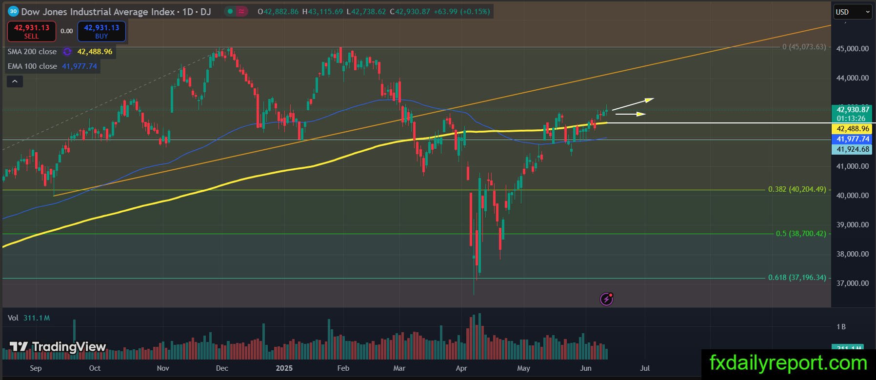Click the daily change +63.99 (+0.15%)
876x380 pixels.
pyautogui.click(x=462, y=11)
